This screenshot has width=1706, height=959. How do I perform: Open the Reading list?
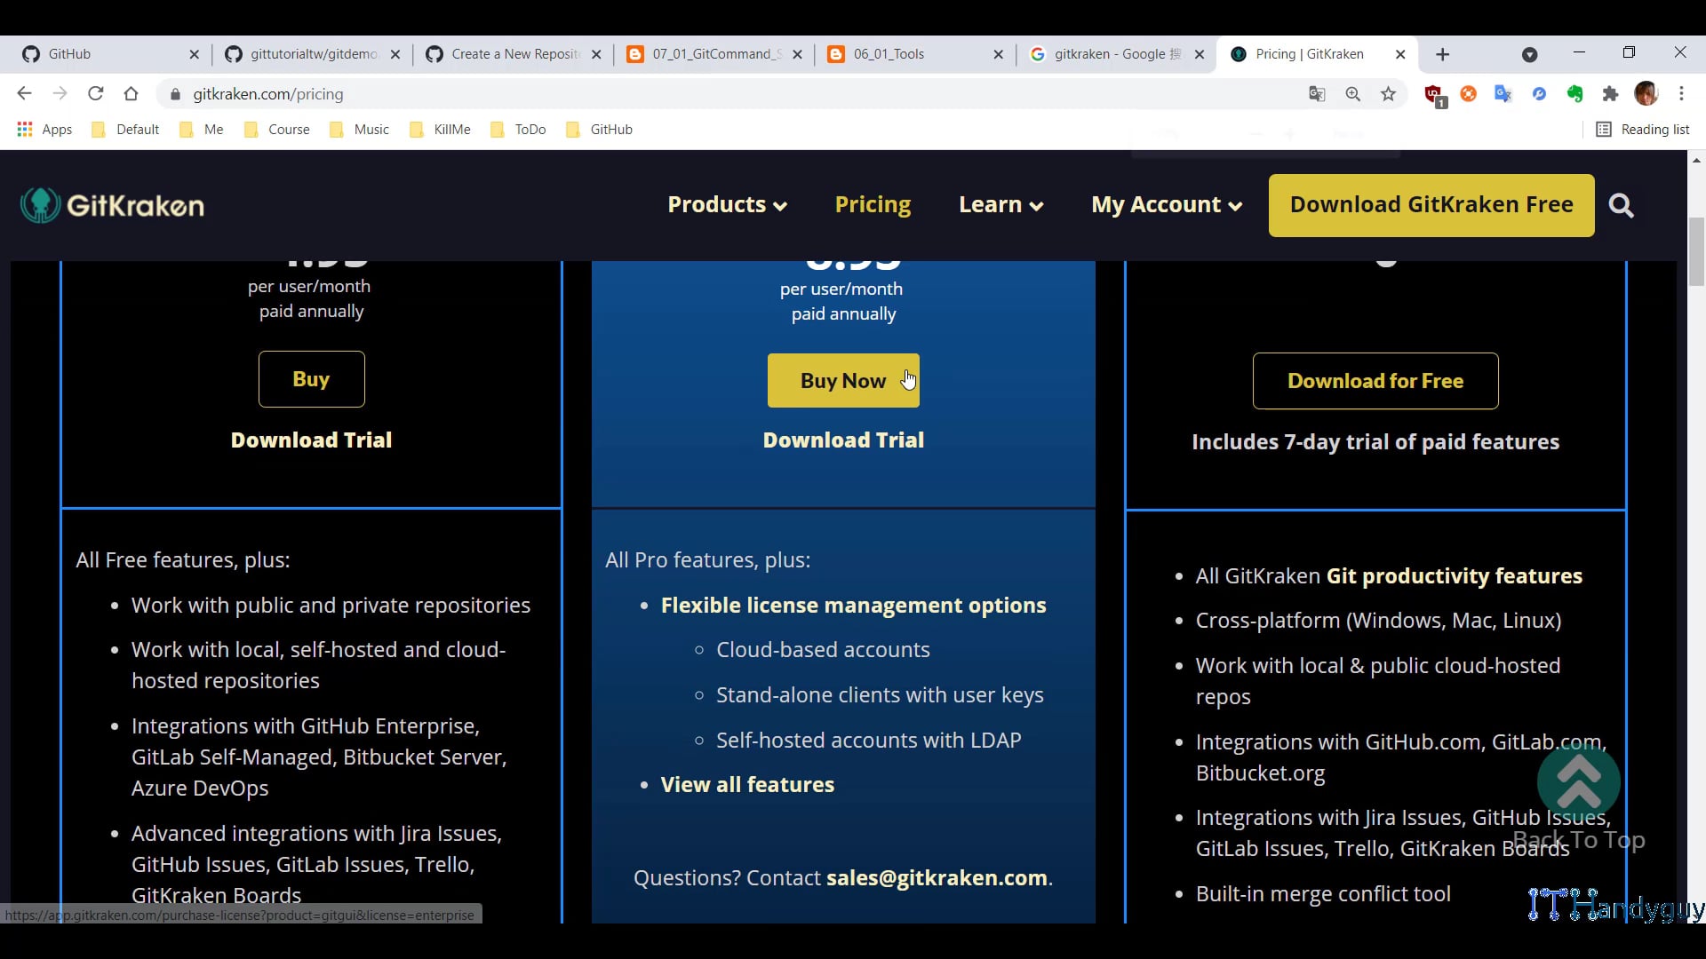point(1642,129)
